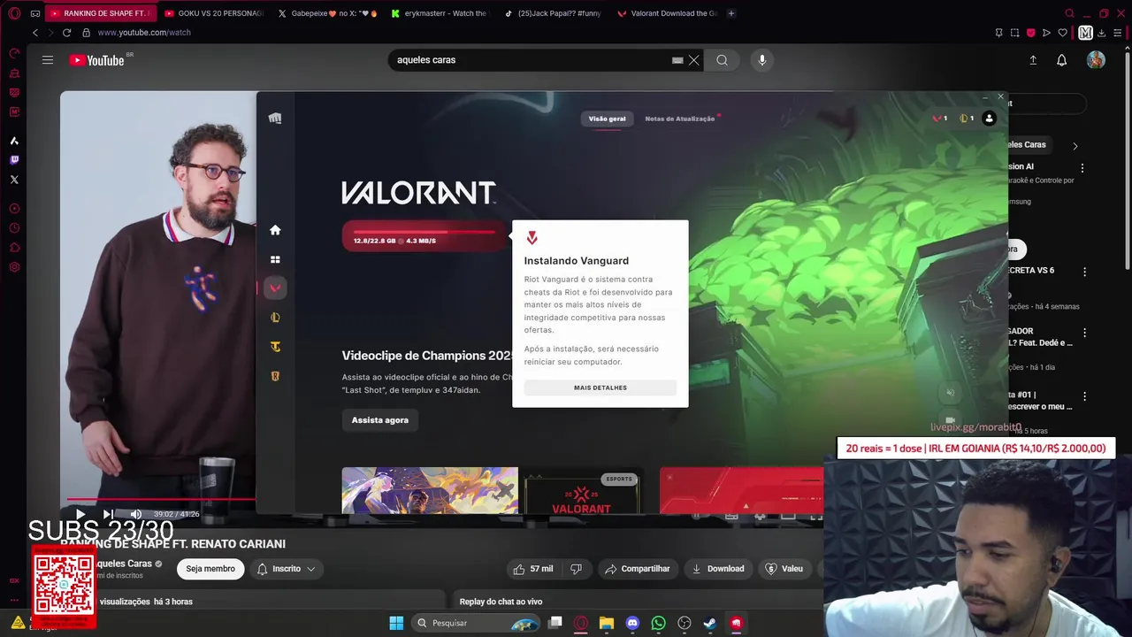Click MAIS DETALHES button in Vanguard popup

pyautogui.click(x=600, y=388)
